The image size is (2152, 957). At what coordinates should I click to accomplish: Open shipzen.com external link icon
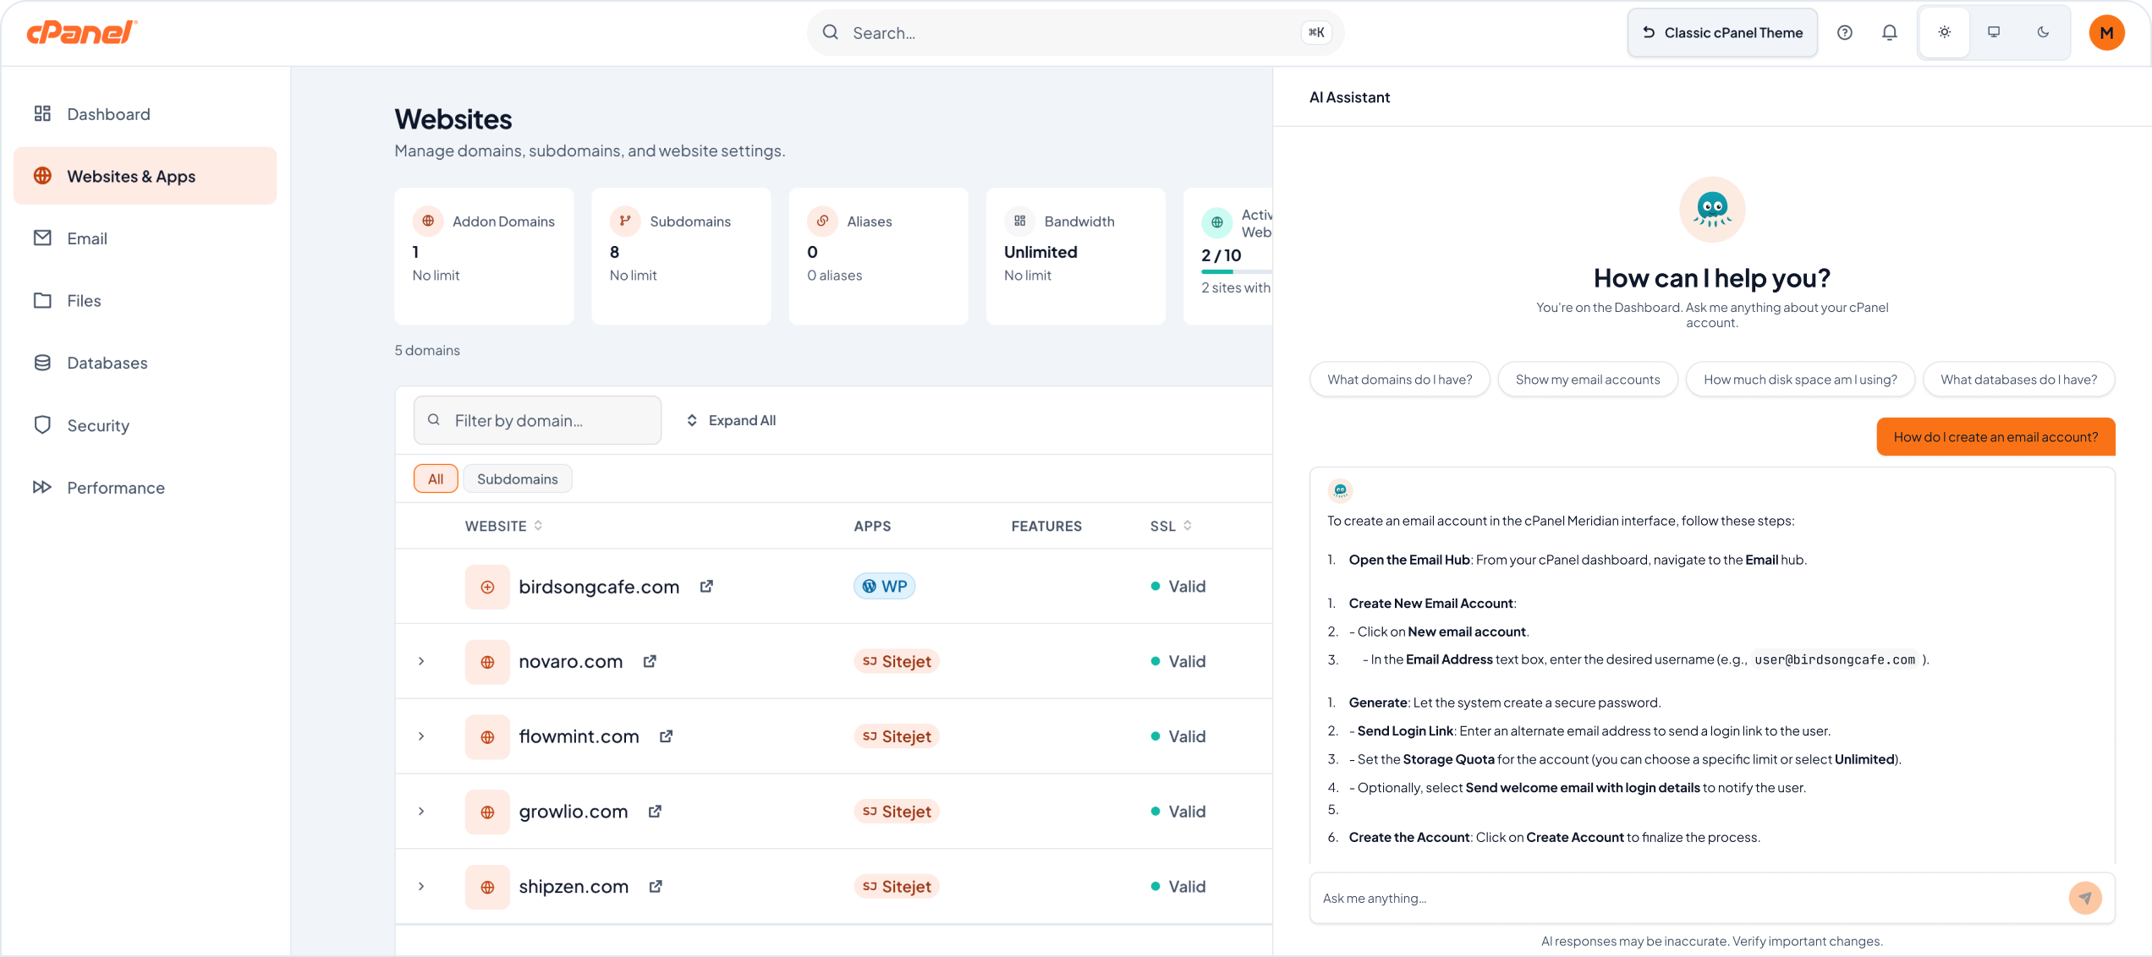pyautogui.click(x=656, y=886)
